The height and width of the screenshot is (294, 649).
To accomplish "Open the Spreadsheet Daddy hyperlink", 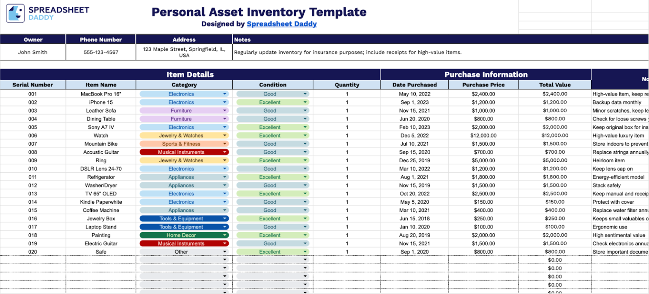I will pyautogui.click(x=281, y=24).
